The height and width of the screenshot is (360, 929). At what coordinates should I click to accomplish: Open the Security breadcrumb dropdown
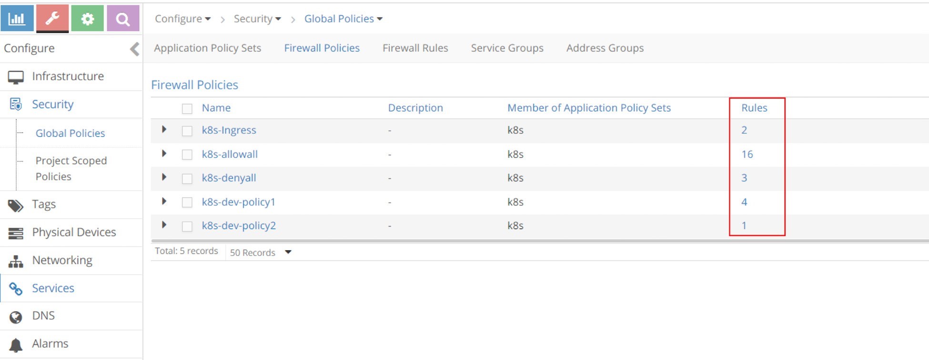pyautogui.click(x=257, y=19)
